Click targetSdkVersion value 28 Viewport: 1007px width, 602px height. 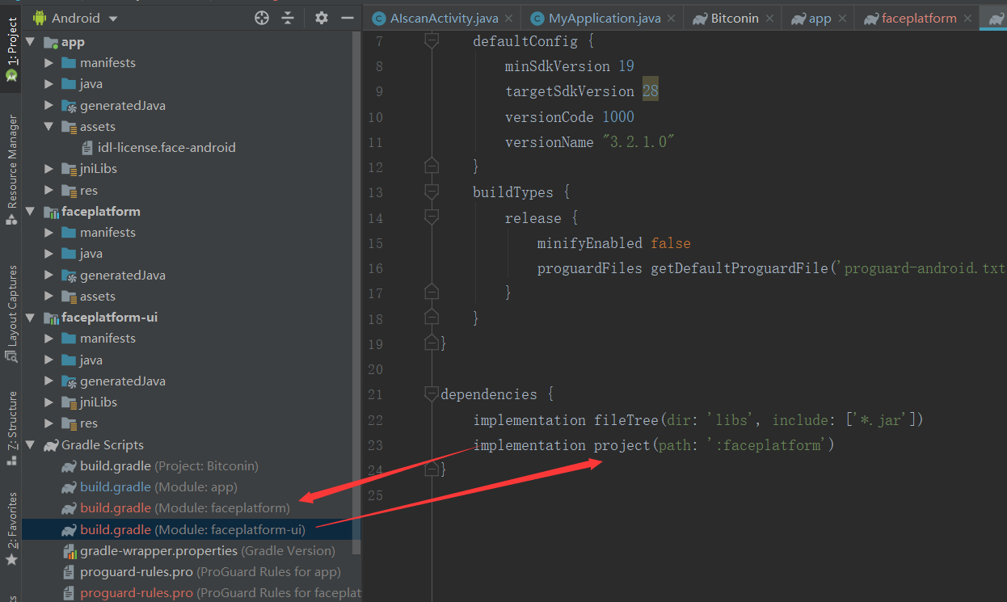(651, 91)
